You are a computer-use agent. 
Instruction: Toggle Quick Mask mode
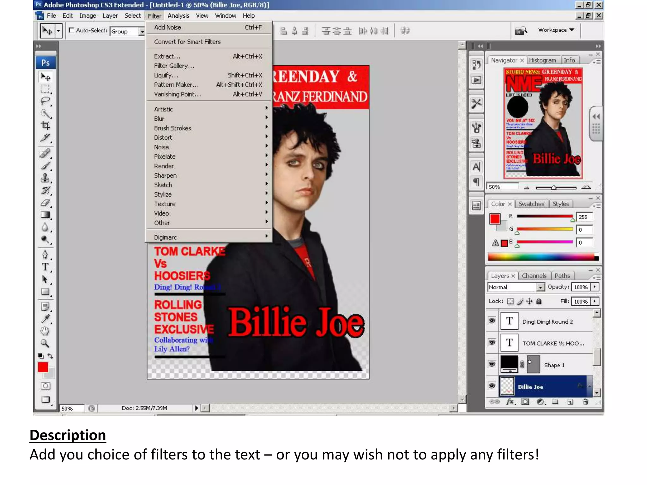pos(45,386)
